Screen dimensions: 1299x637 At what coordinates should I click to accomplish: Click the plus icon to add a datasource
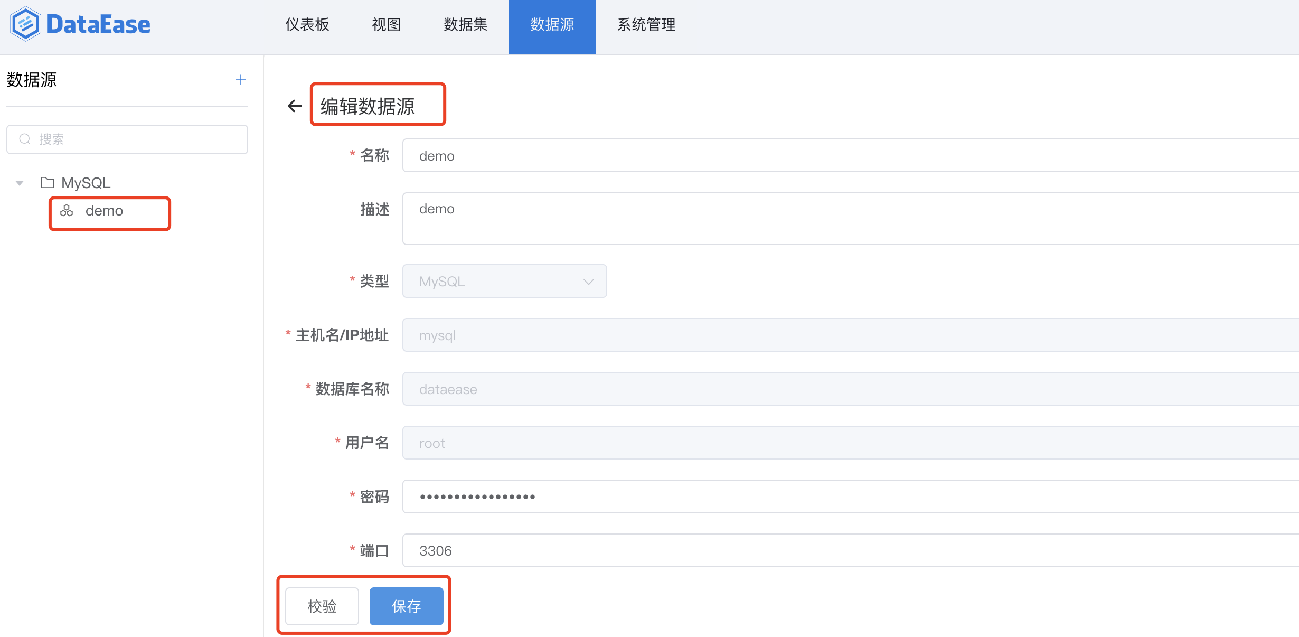point(241,79)
